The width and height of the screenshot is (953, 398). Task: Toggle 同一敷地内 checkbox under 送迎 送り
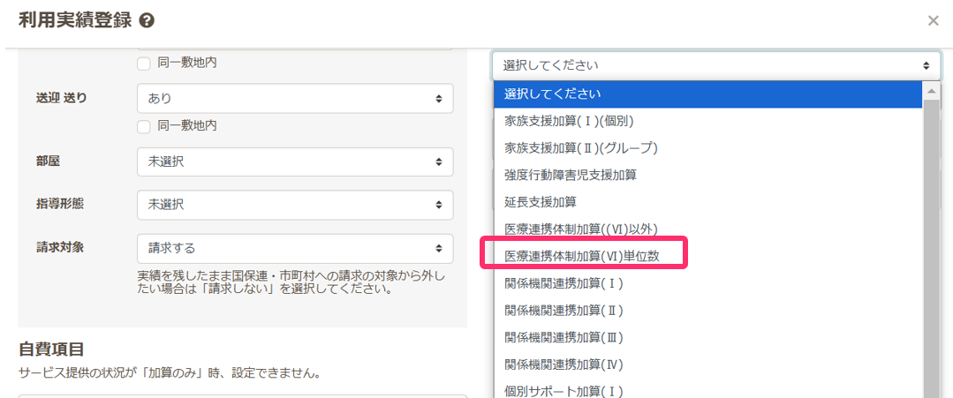(x=144, y=125)
